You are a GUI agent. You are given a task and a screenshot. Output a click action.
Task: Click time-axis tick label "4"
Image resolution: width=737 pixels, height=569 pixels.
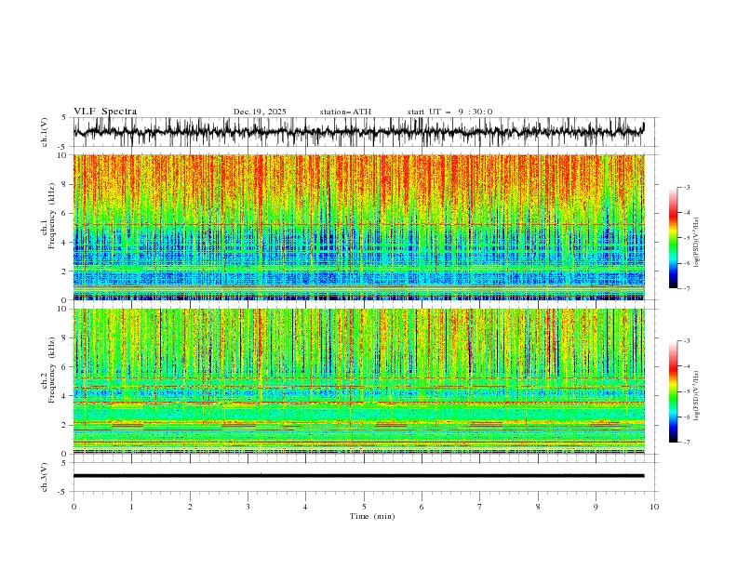(x=305, y=507)
